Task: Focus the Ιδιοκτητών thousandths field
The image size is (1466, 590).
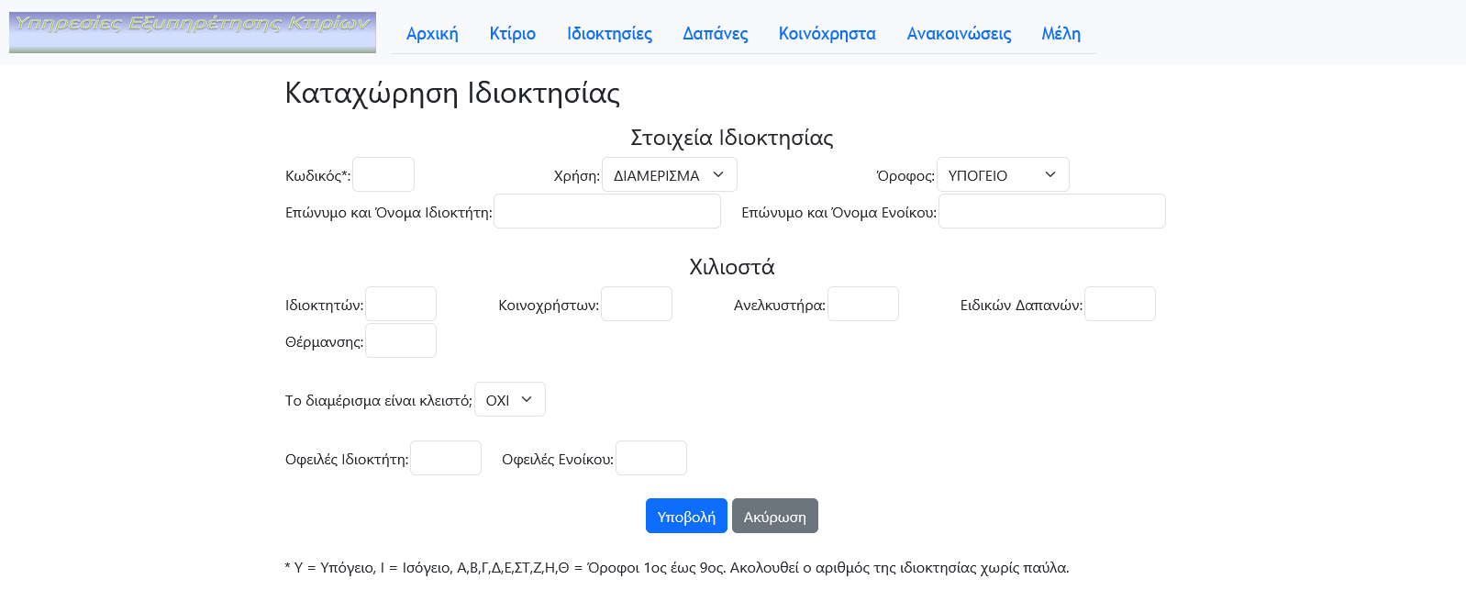Action: pyautogui.click(x=400, y=304)
